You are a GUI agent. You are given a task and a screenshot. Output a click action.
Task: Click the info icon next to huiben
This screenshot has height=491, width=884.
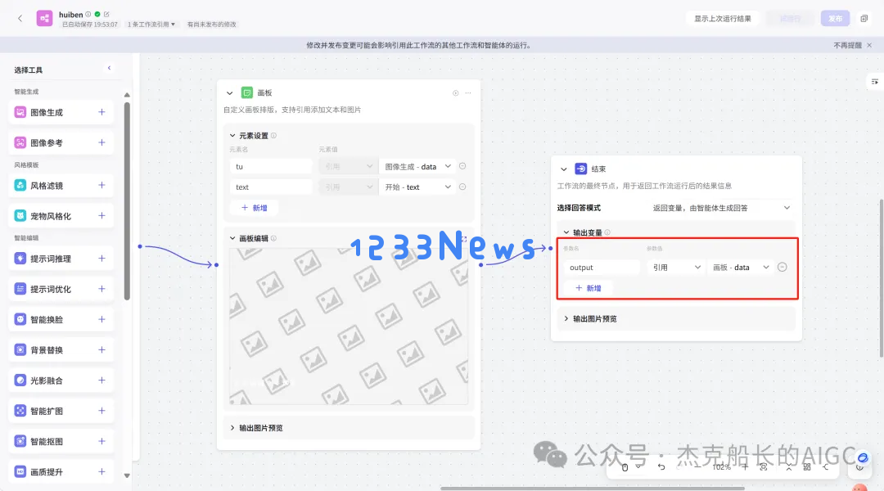[x=88, y=14]
